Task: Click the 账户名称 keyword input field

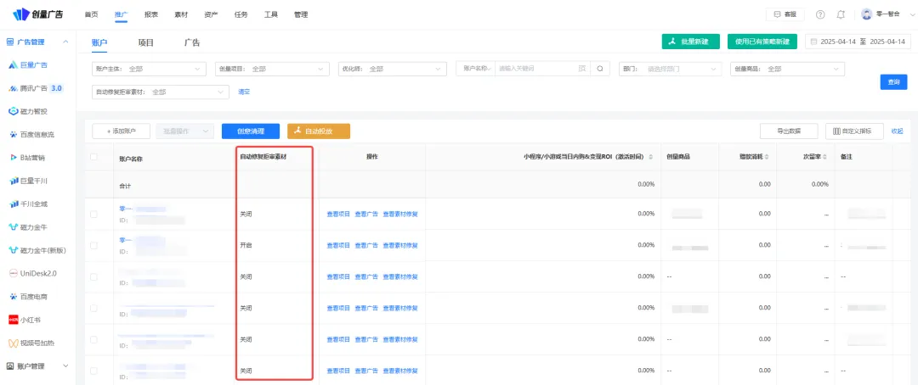Action: tap(535, 69)
